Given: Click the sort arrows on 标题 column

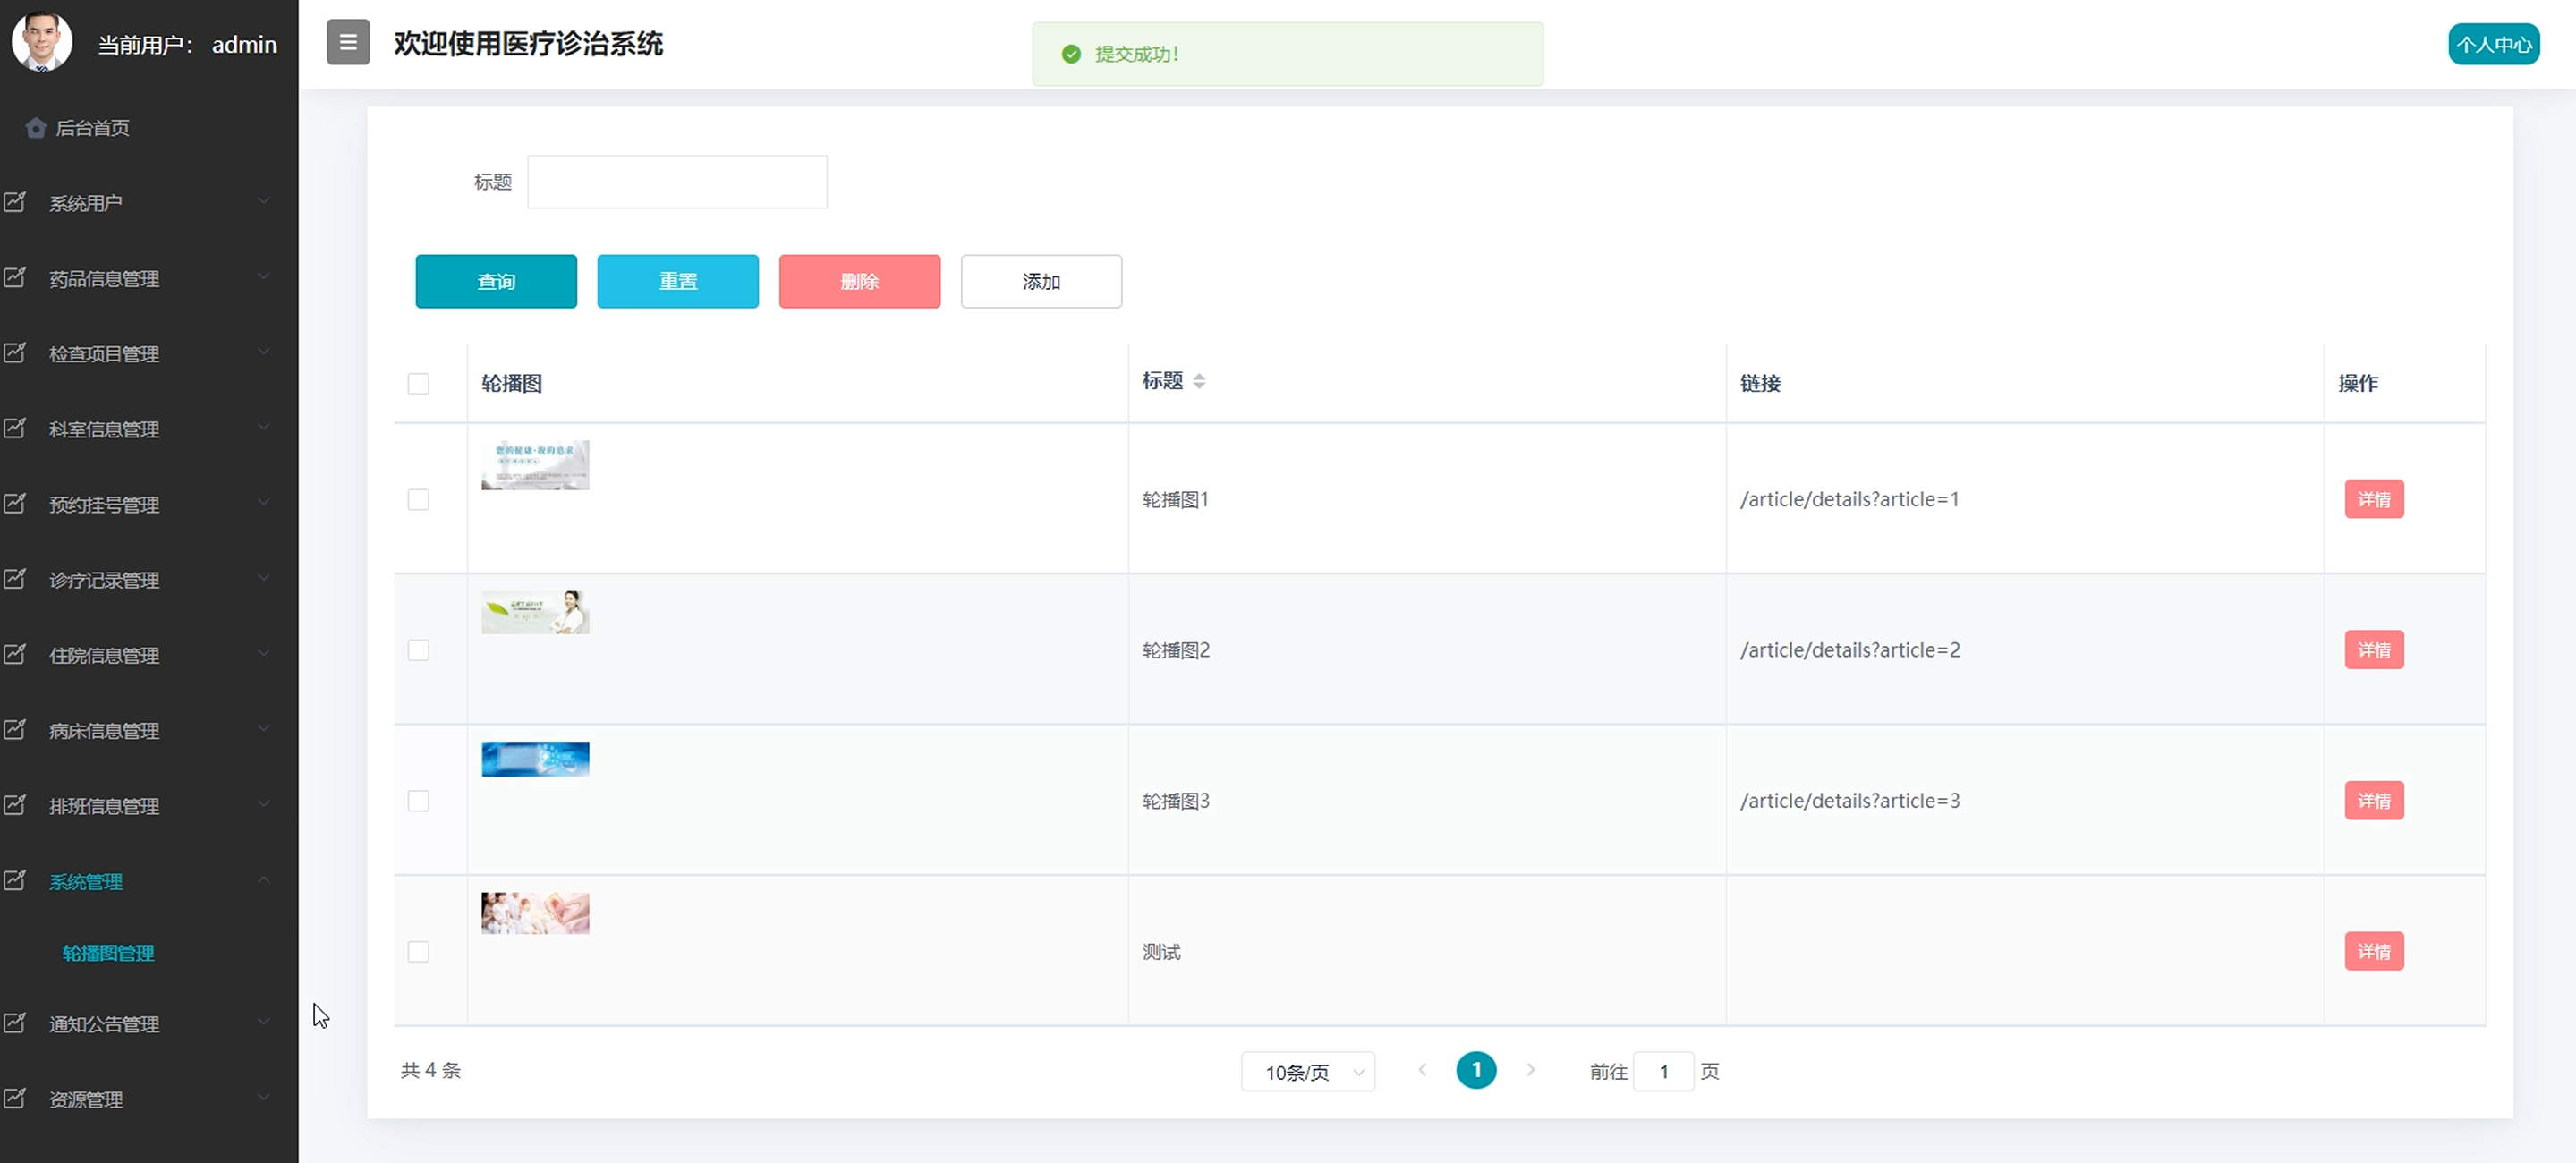Looking at the screenshot, I should pos(1199,381).
